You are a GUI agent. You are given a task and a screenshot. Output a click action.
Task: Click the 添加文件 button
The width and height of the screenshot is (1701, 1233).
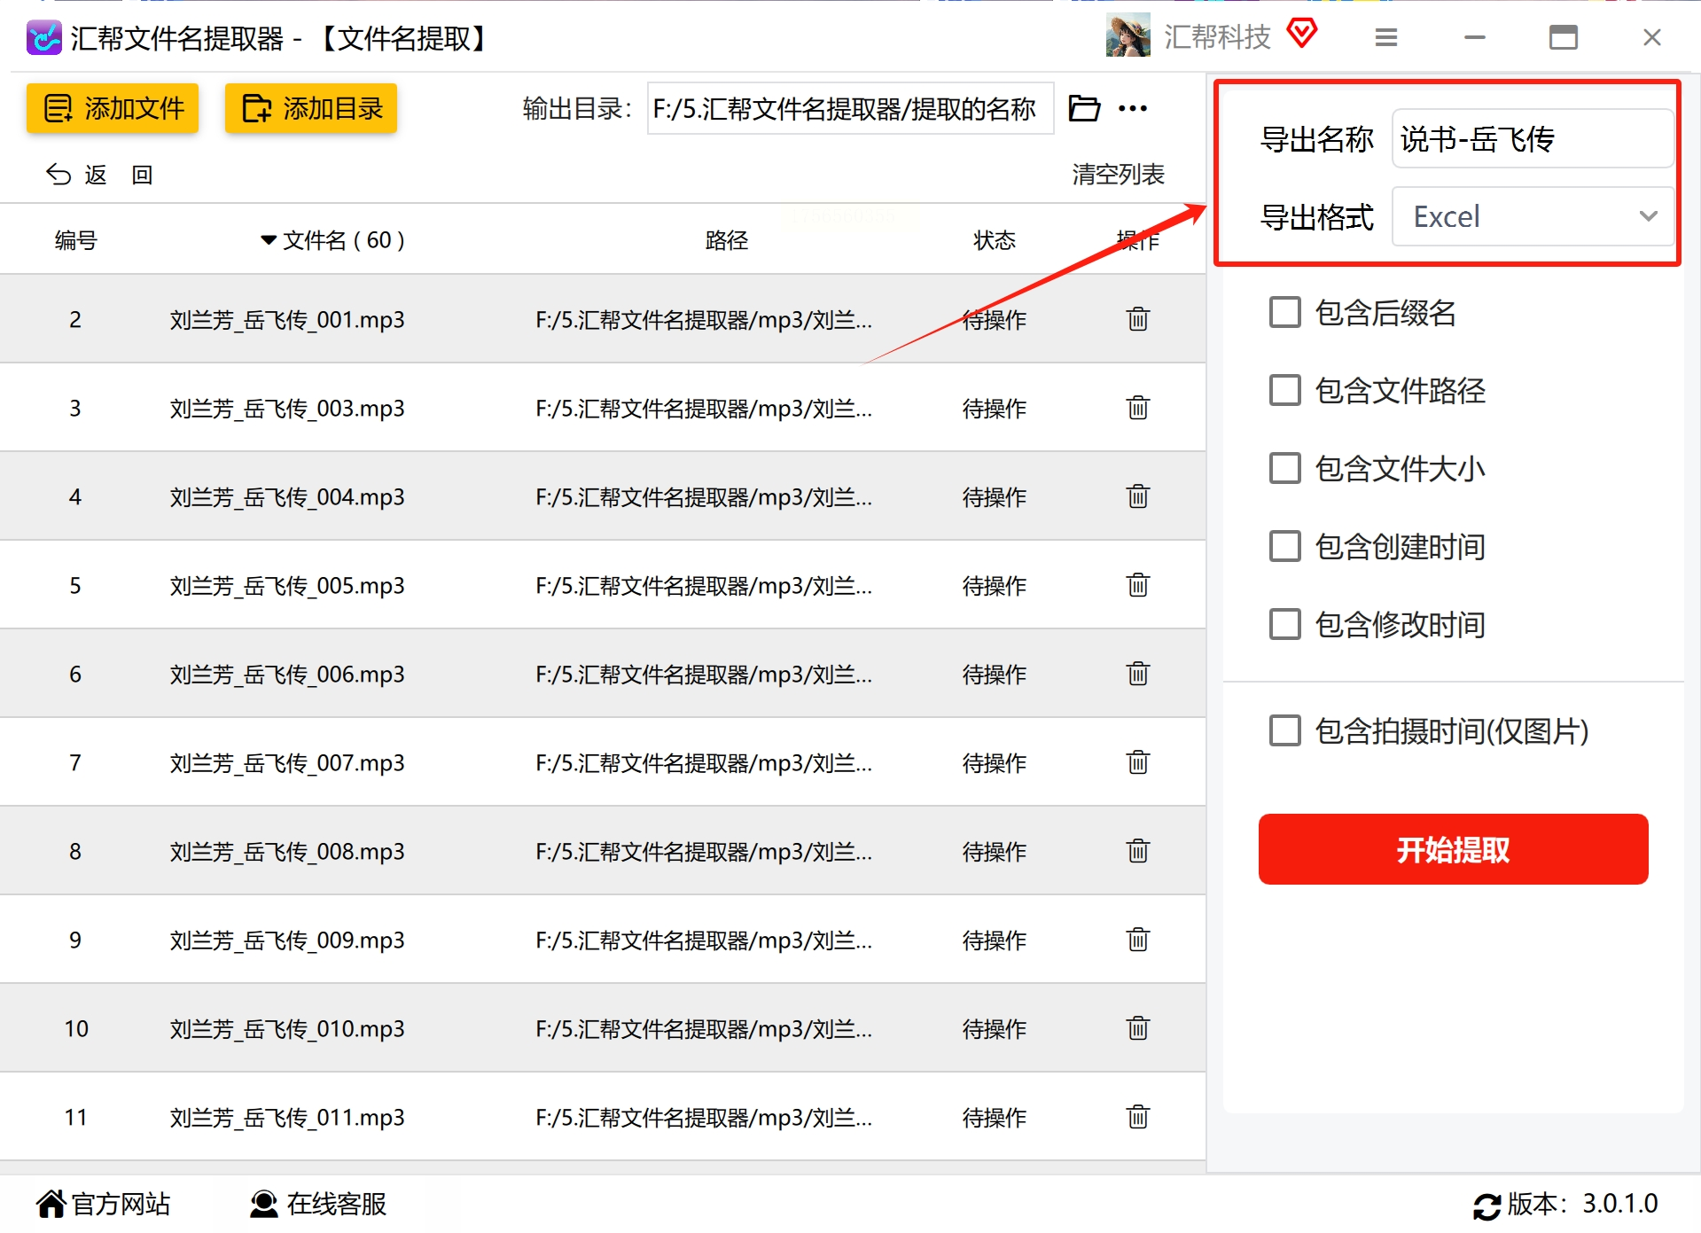click(x=113, y=108)
